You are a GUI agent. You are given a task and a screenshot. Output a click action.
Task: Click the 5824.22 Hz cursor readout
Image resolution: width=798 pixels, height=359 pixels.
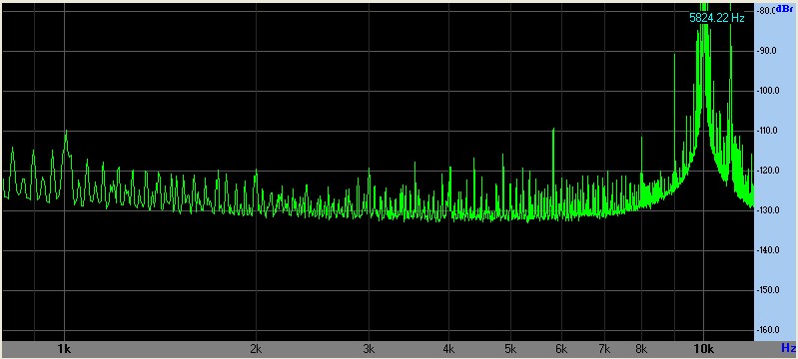click(x=716, y=18)
